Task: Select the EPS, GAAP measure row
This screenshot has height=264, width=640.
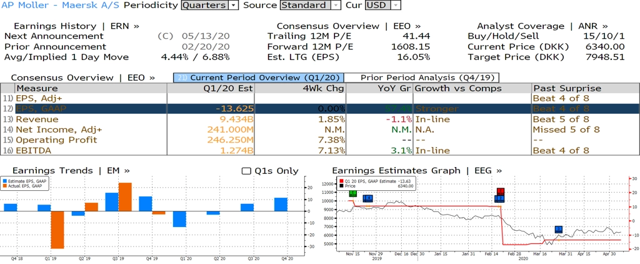Action: (319, 109)
